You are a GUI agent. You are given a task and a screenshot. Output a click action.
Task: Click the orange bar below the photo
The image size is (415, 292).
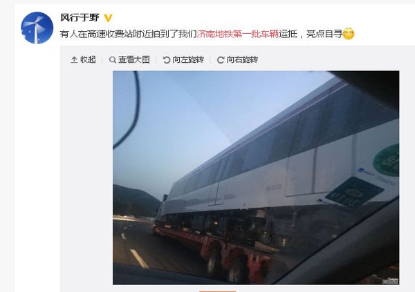[x=217, y=291]
